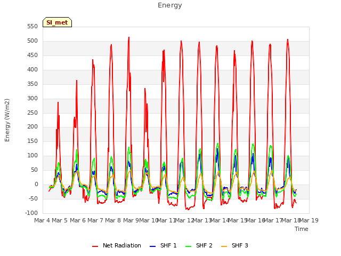Click the 500 y-axis tick label
341x256 pixels.
(x=33, y=41)
